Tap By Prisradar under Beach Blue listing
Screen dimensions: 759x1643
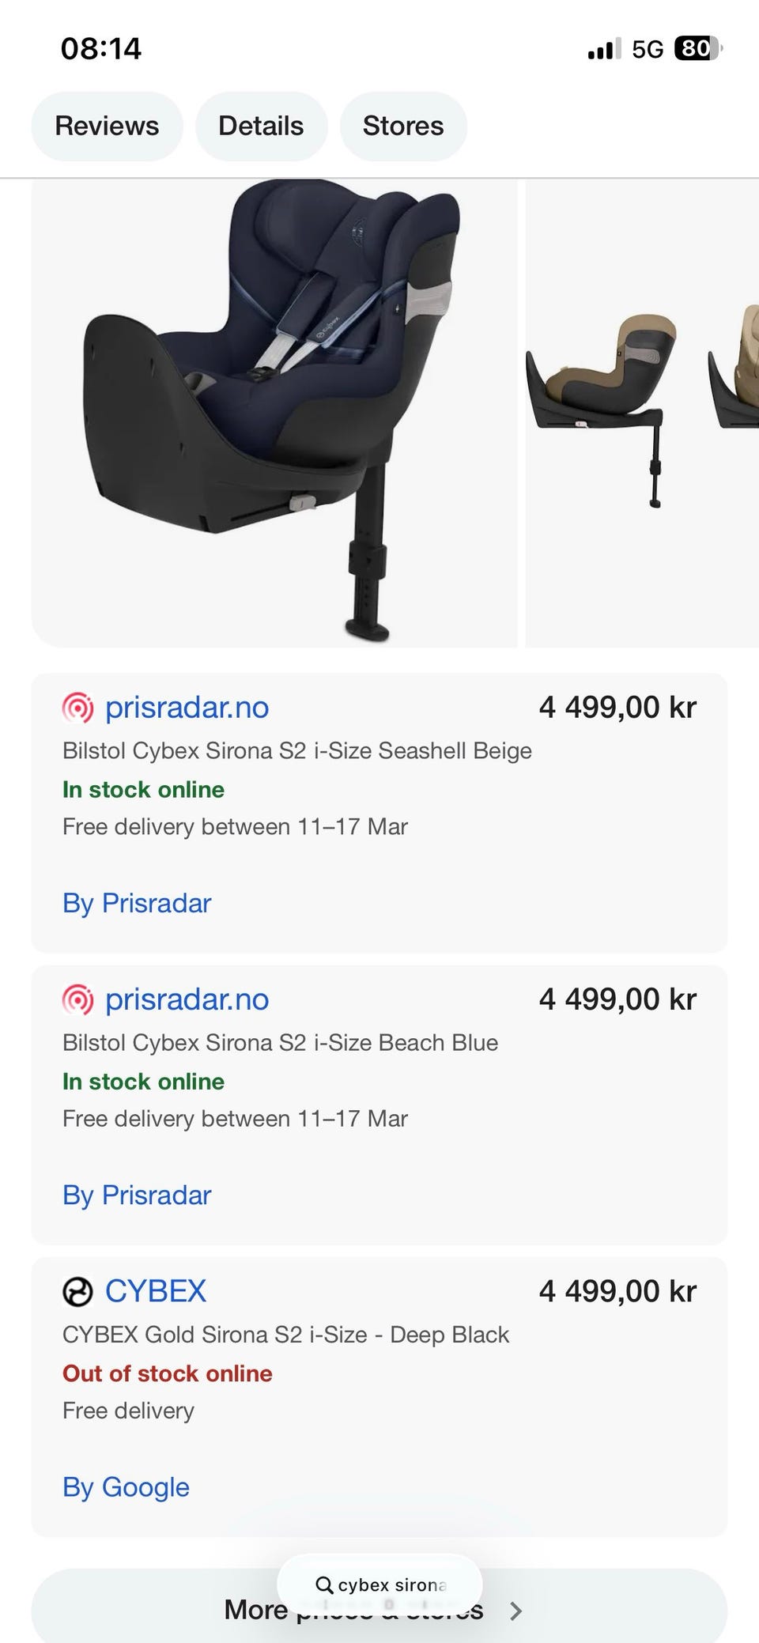tap(137, 1195)
